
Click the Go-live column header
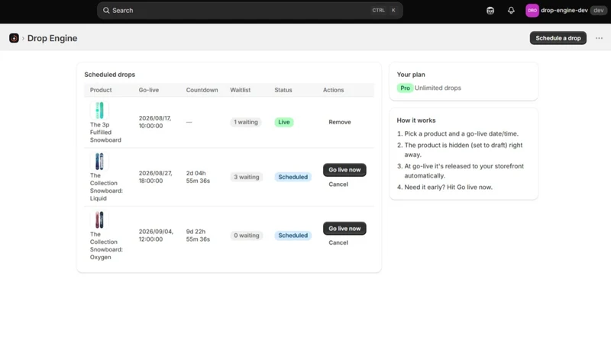click(x=149, y=90)
